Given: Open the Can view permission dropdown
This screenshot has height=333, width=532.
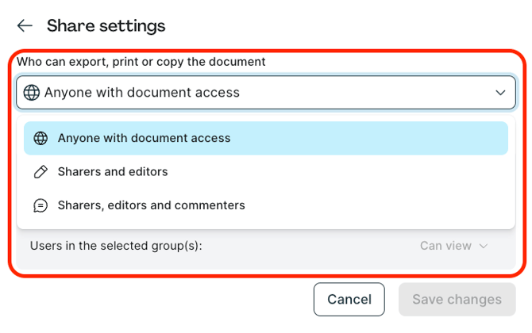Looking at the screenshot, I should tap(446, 246).
